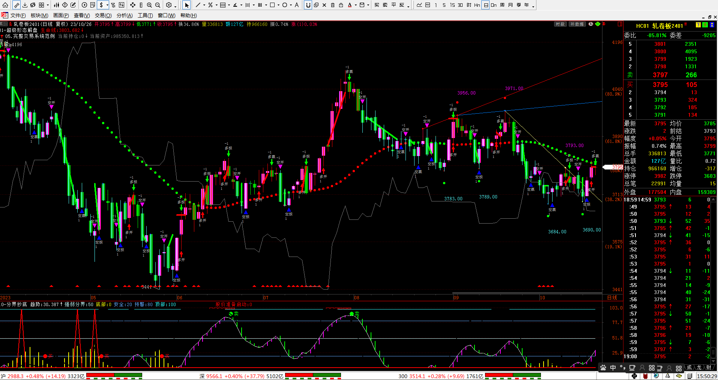Viewport: 718px width, 380px height.
Task: Expand the period toolbar overflow arrow
Action: coord(533,6)
